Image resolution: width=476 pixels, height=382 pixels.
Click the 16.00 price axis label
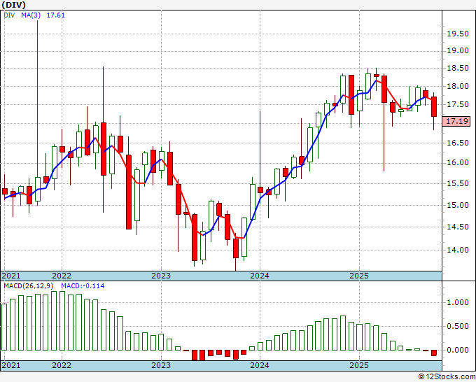(458, 163)
